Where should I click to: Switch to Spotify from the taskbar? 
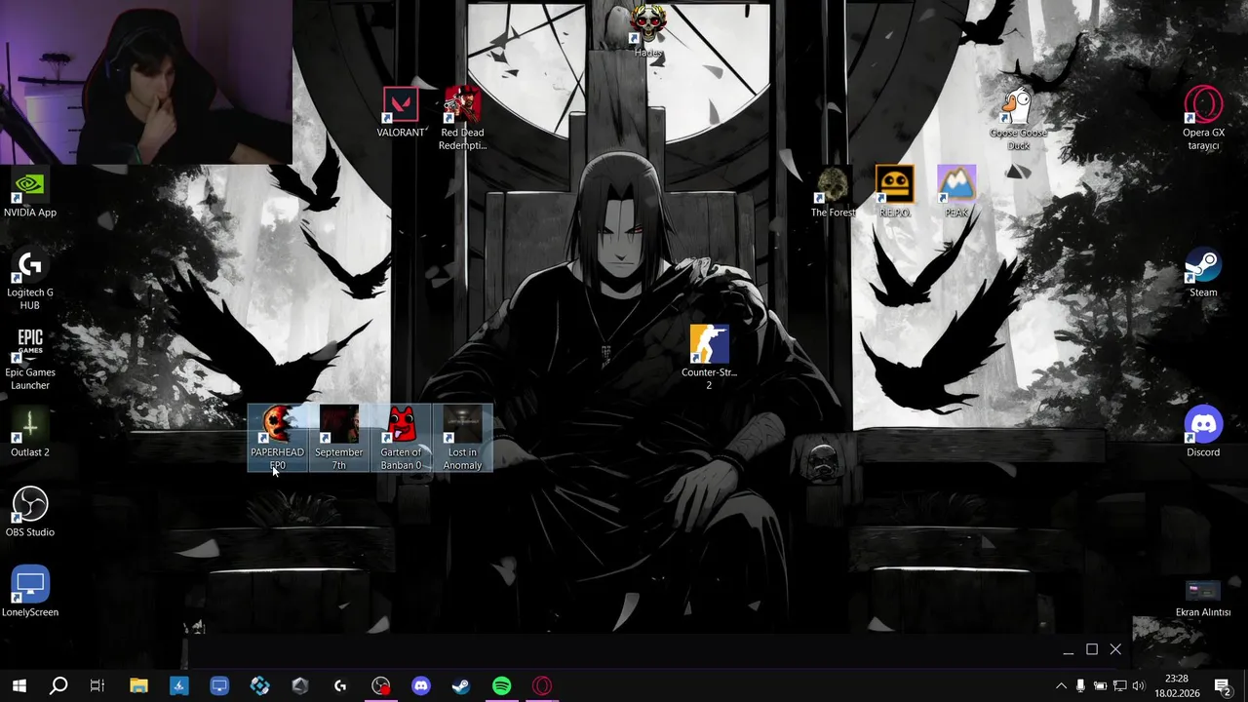(x=501, y=686)
